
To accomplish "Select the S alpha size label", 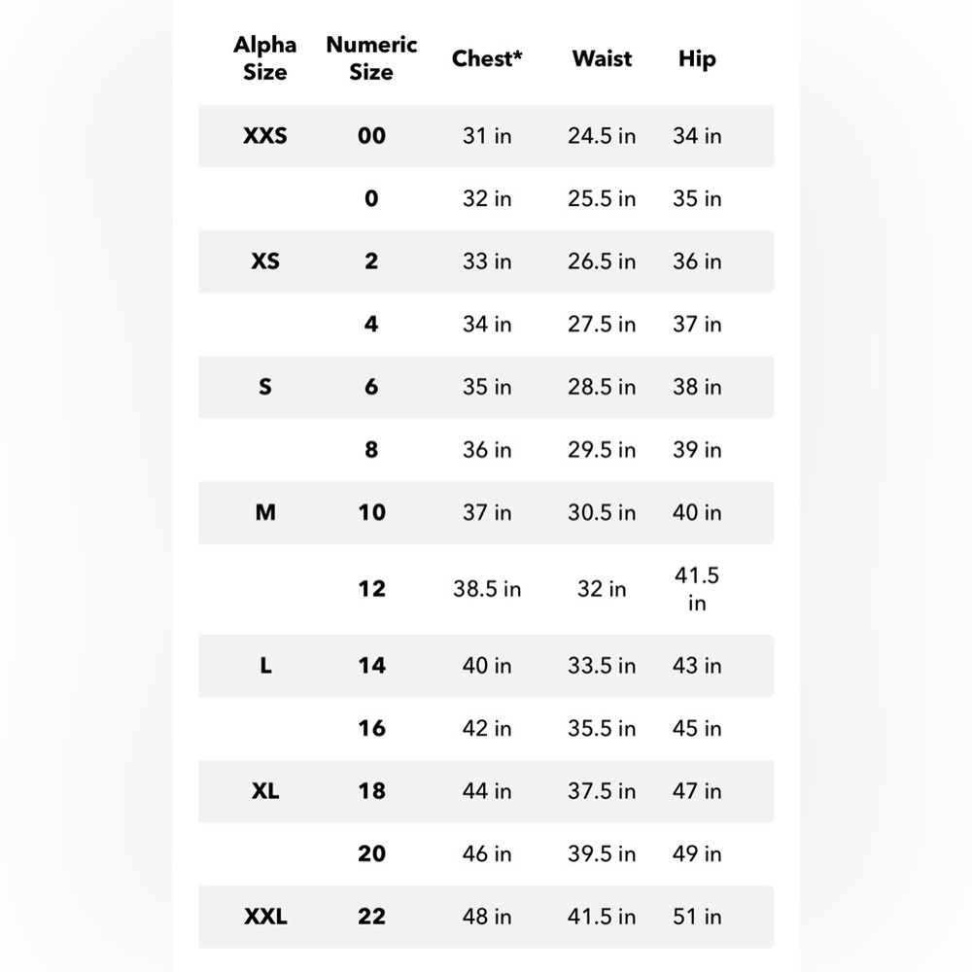I will click(x=264, y=387).
